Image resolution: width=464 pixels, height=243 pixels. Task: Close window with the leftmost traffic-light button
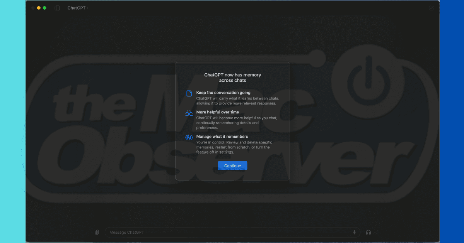click(33, 8)
